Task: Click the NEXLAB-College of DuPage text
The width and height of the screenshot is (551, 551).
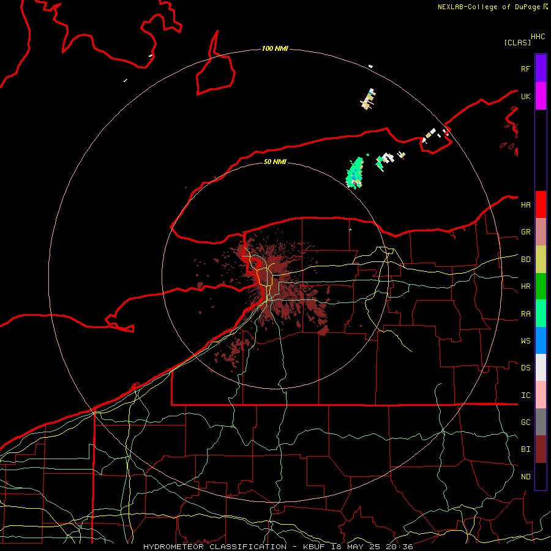Action: [x=489, y=7]
